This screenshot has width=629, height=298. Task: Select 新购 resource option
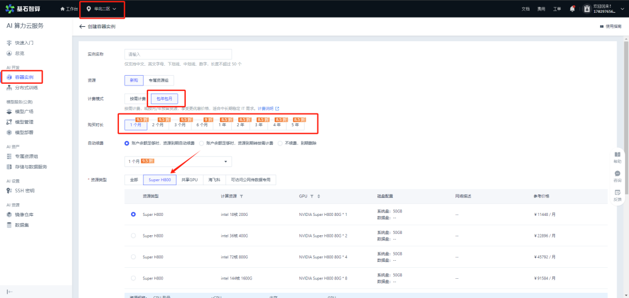click(134, 80)
